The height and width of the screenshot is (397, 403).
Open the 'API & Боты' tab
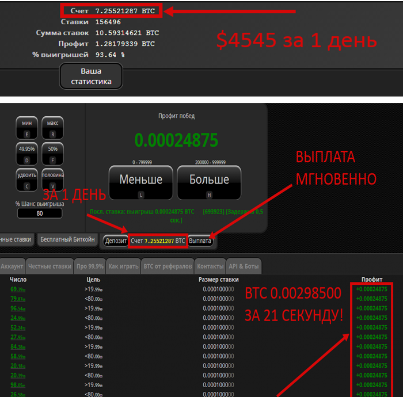[244, 266]
